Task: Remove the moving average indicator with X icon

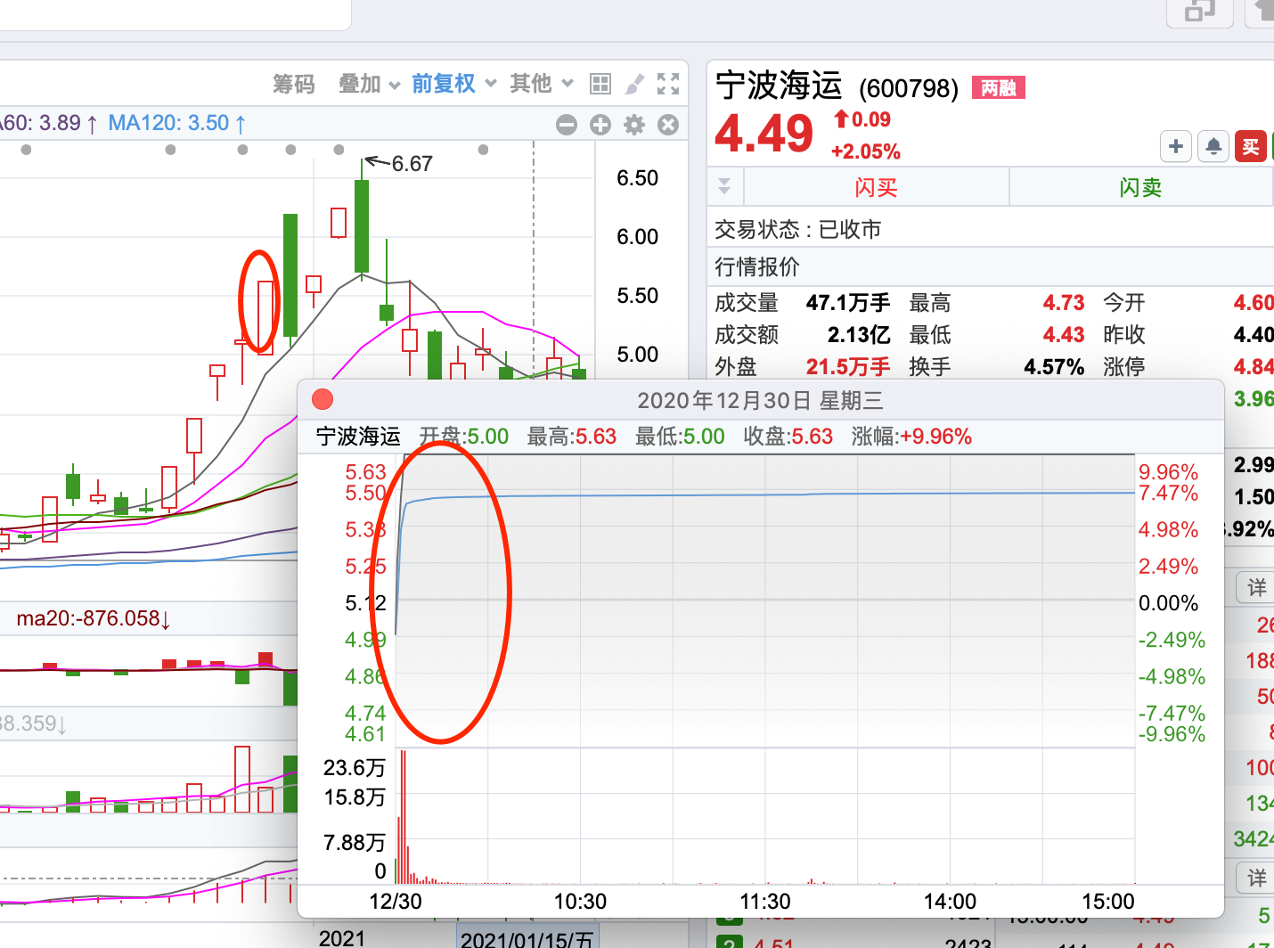Action: click(x=668, y=125)
